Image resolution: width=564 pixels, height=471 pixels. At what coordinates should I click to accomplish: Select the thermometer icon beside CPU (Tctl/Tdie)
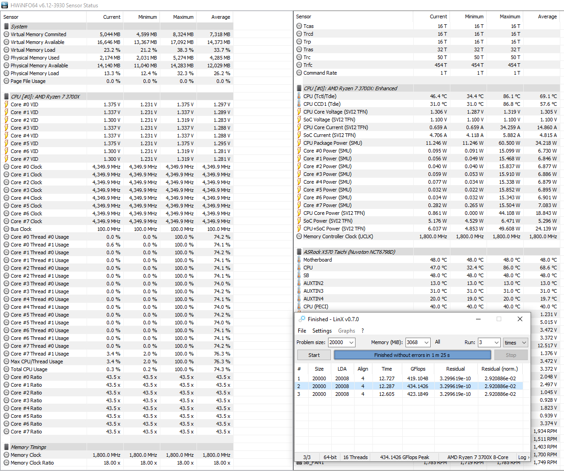pyautogui.click(x=299, y=96)
